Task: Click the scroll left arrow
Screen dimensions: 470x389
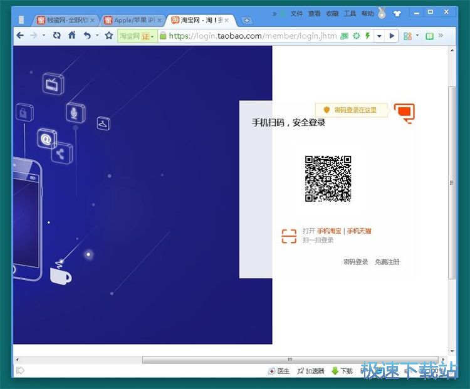Action: pos(18,360)
